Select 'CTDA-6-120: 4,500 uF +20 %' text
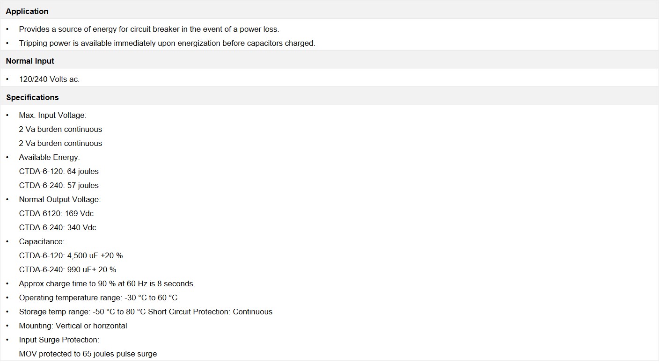Image resolution: width=659 pixels, height=363 pixels. click(x=71, y=255)
